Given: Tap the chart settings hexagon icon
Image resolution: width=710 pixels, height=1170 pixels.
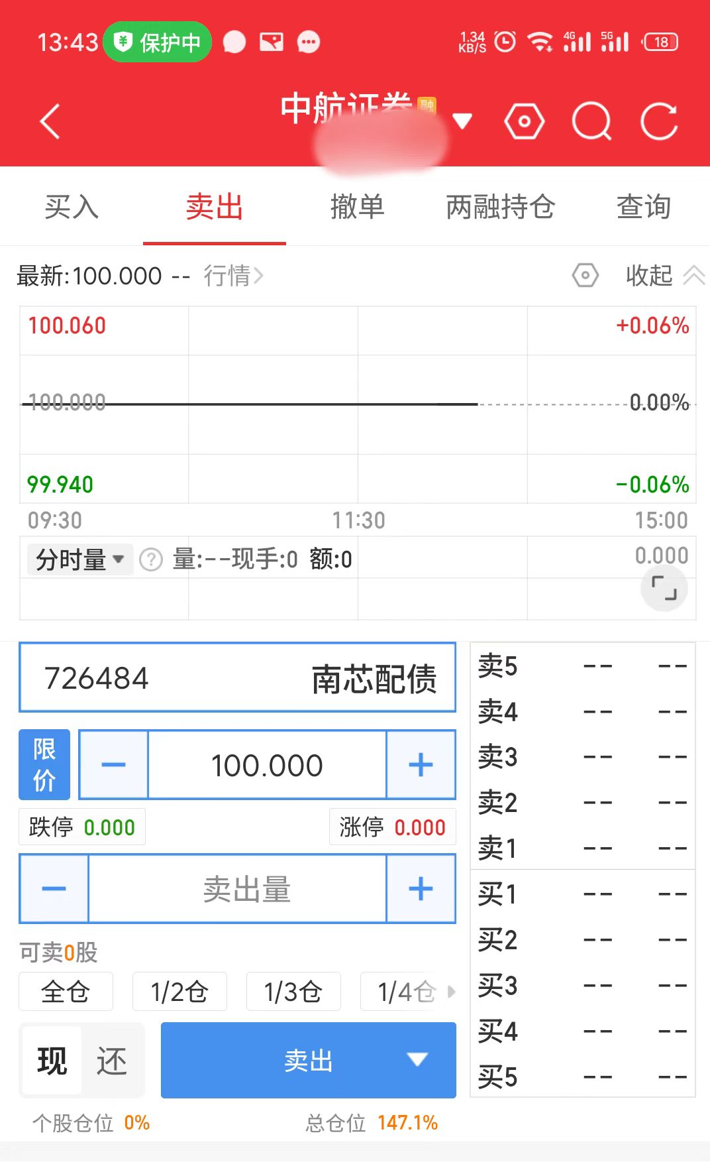Looking at the screenshot, I should tap(585, 275).
